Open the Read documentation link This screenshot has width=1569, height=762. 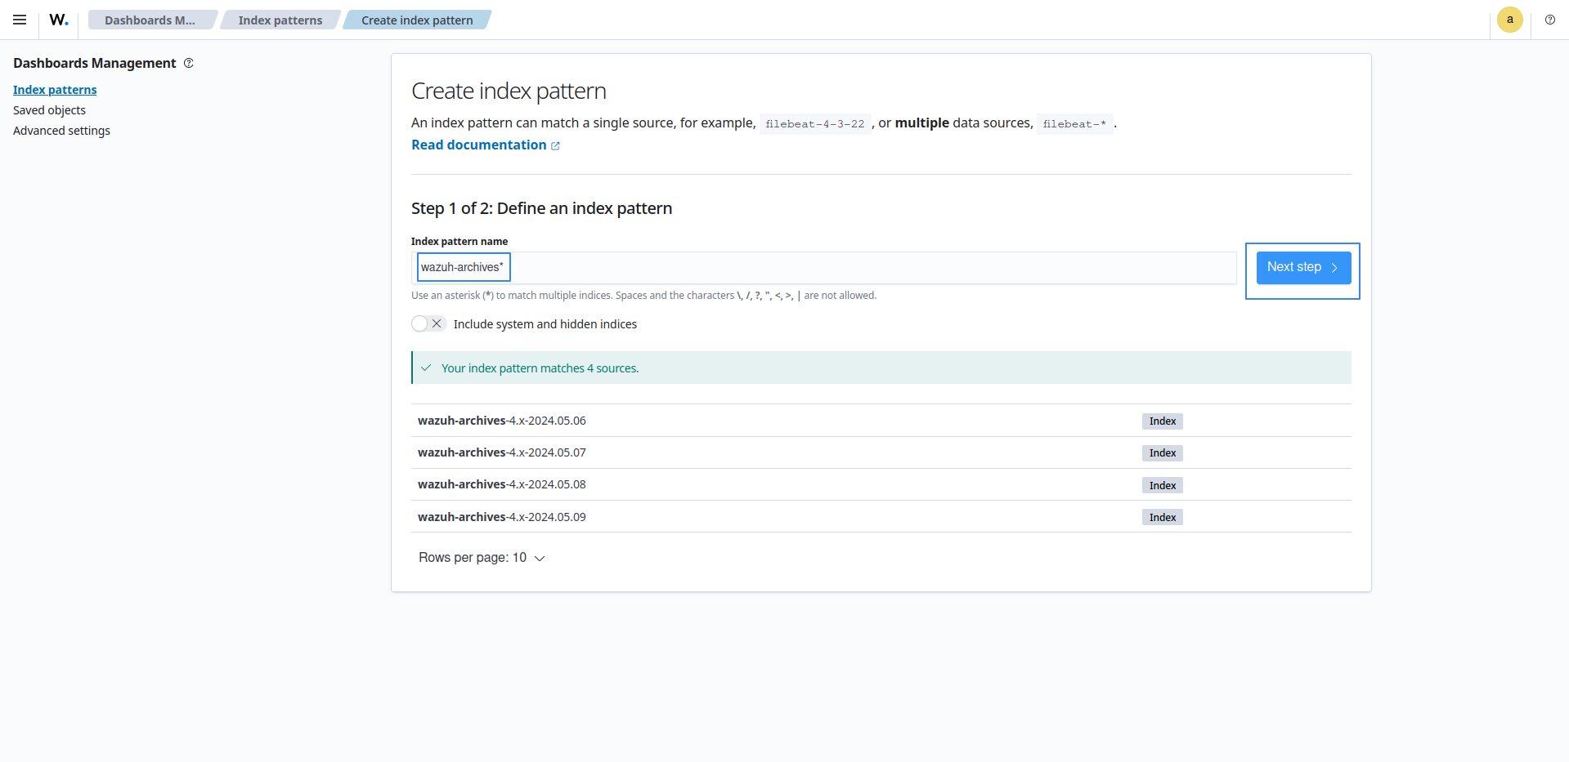(x=478, y=145)
